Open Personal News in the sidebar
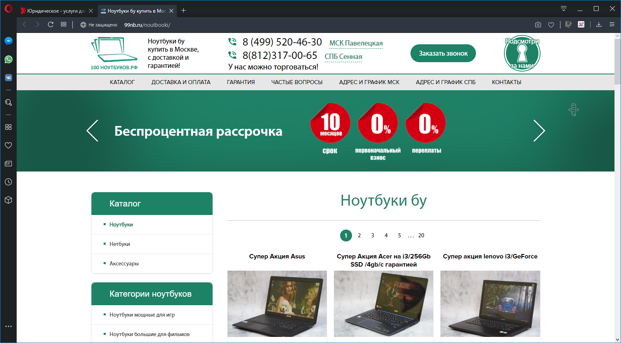 click(x=9, y=163)
